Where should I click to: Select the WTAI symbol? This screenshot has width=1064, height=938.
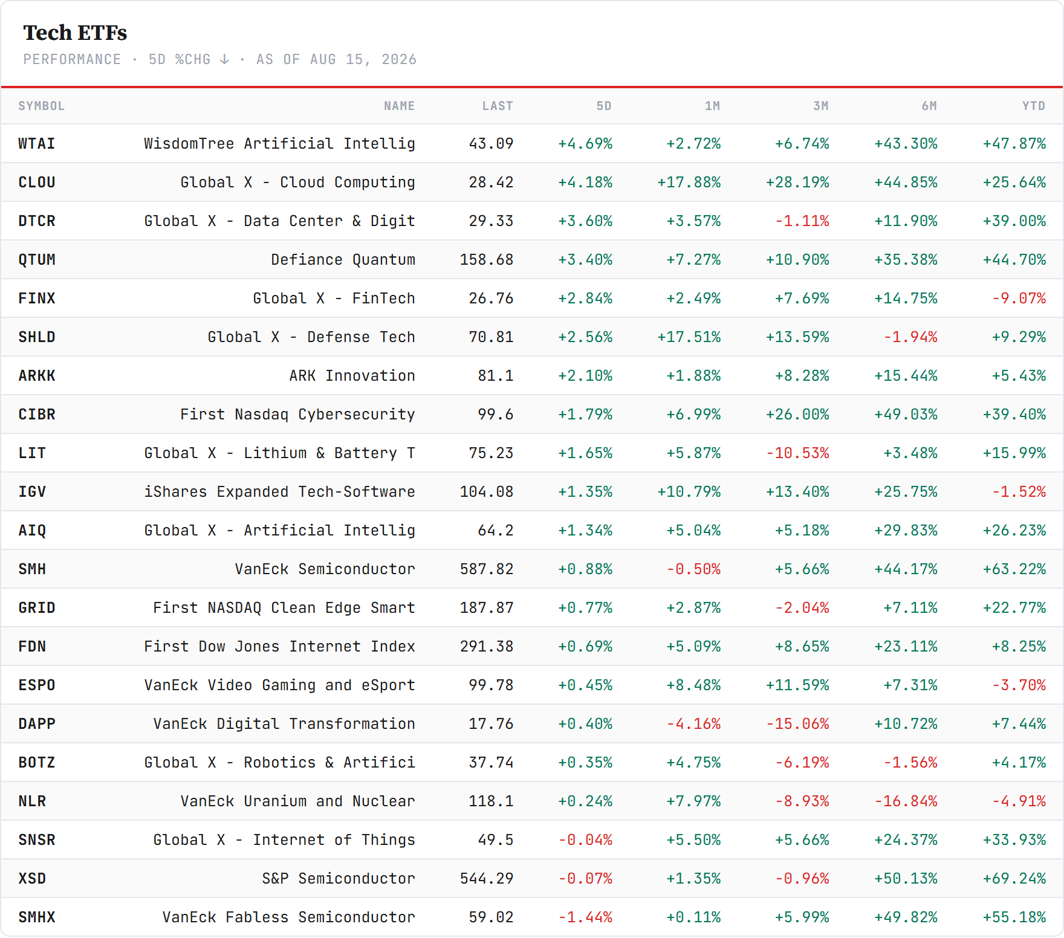tap(37, 144)
